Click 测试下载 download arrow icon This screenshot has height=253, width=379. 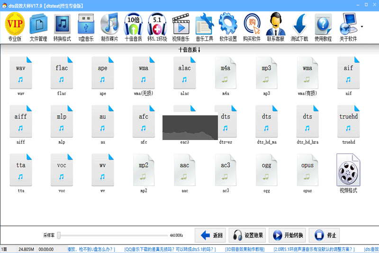point(299,27)
